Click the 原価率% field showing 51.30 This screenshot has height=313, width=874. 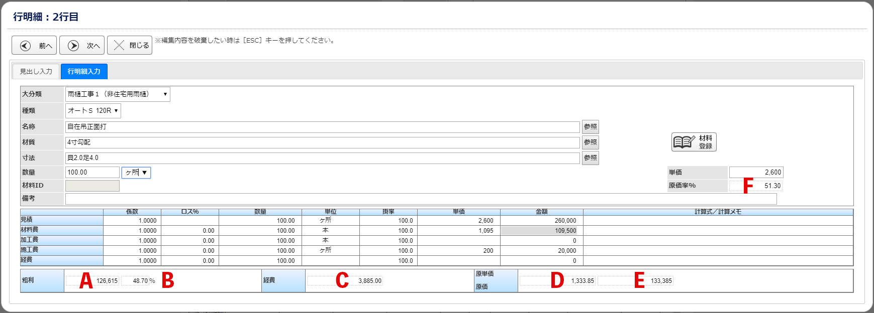click(x=756, y=186)
